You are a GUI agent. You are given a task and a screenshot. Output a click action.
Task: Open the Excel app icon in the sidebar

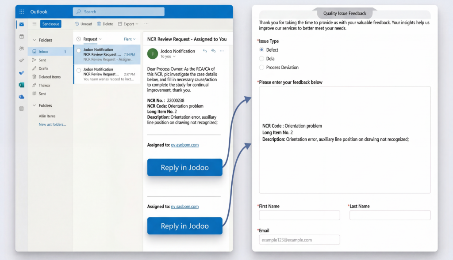(21, 85)
